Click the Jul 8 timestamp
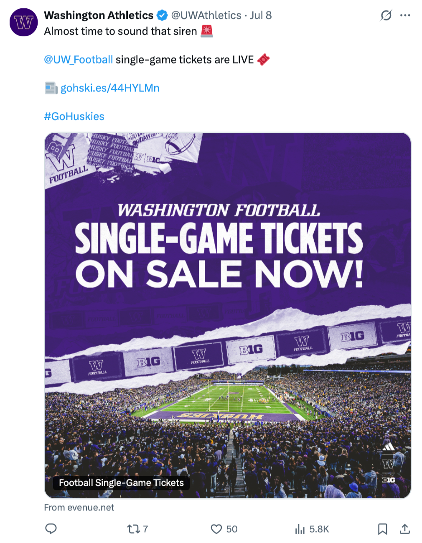Image resolution: width=422 pixels, height=543 pixels. pos(261,15)
